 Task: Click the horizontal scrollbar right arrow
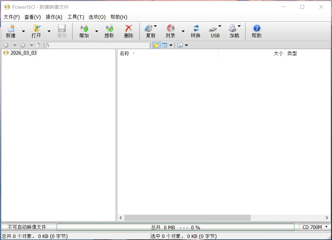[327, 218]
